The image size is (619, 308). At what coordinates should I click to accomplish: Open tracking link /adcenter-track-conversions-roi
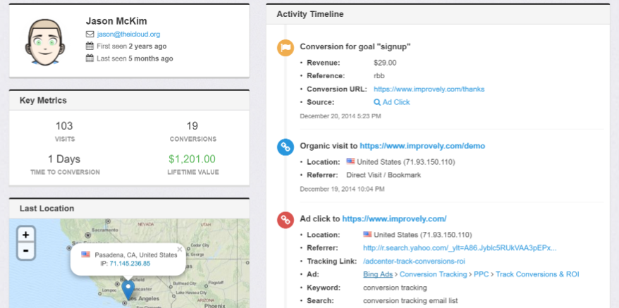click(414, 261)
